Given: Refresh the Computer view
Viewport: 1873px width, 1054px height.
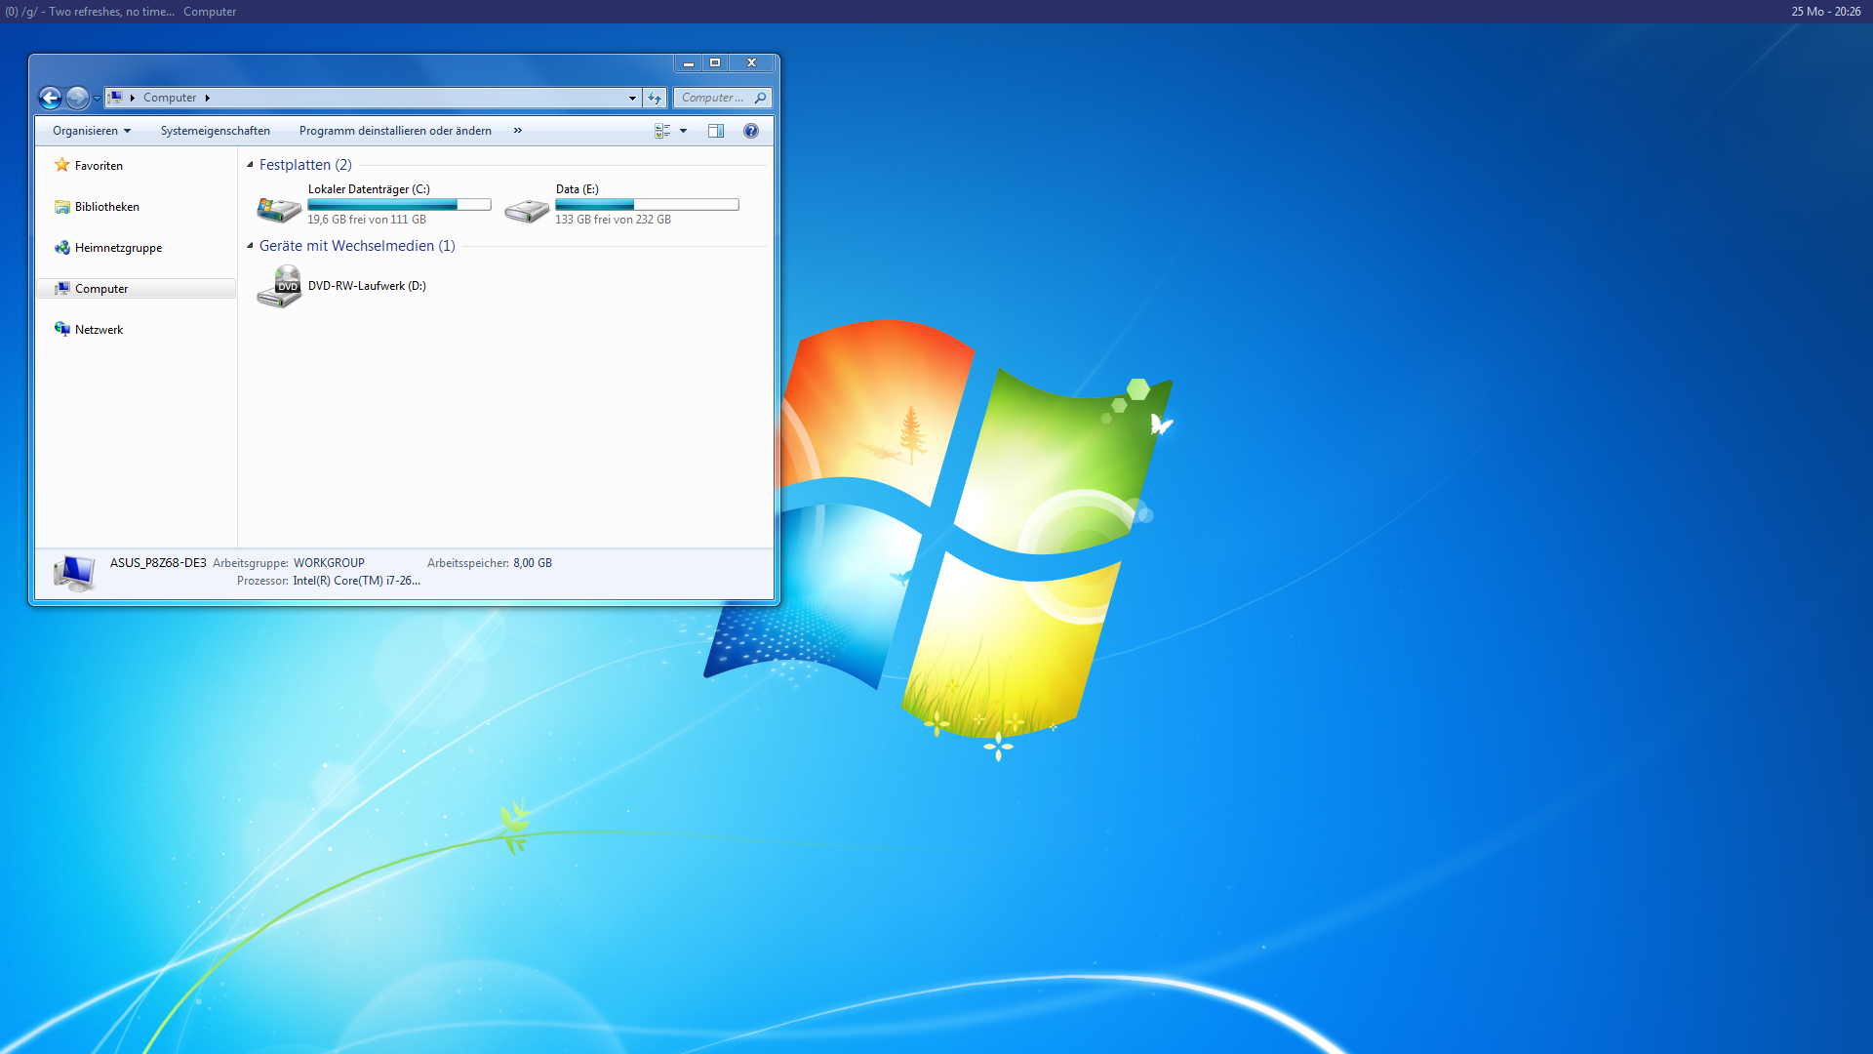Looking at the screenshot, I should click(x=655, y=98).
